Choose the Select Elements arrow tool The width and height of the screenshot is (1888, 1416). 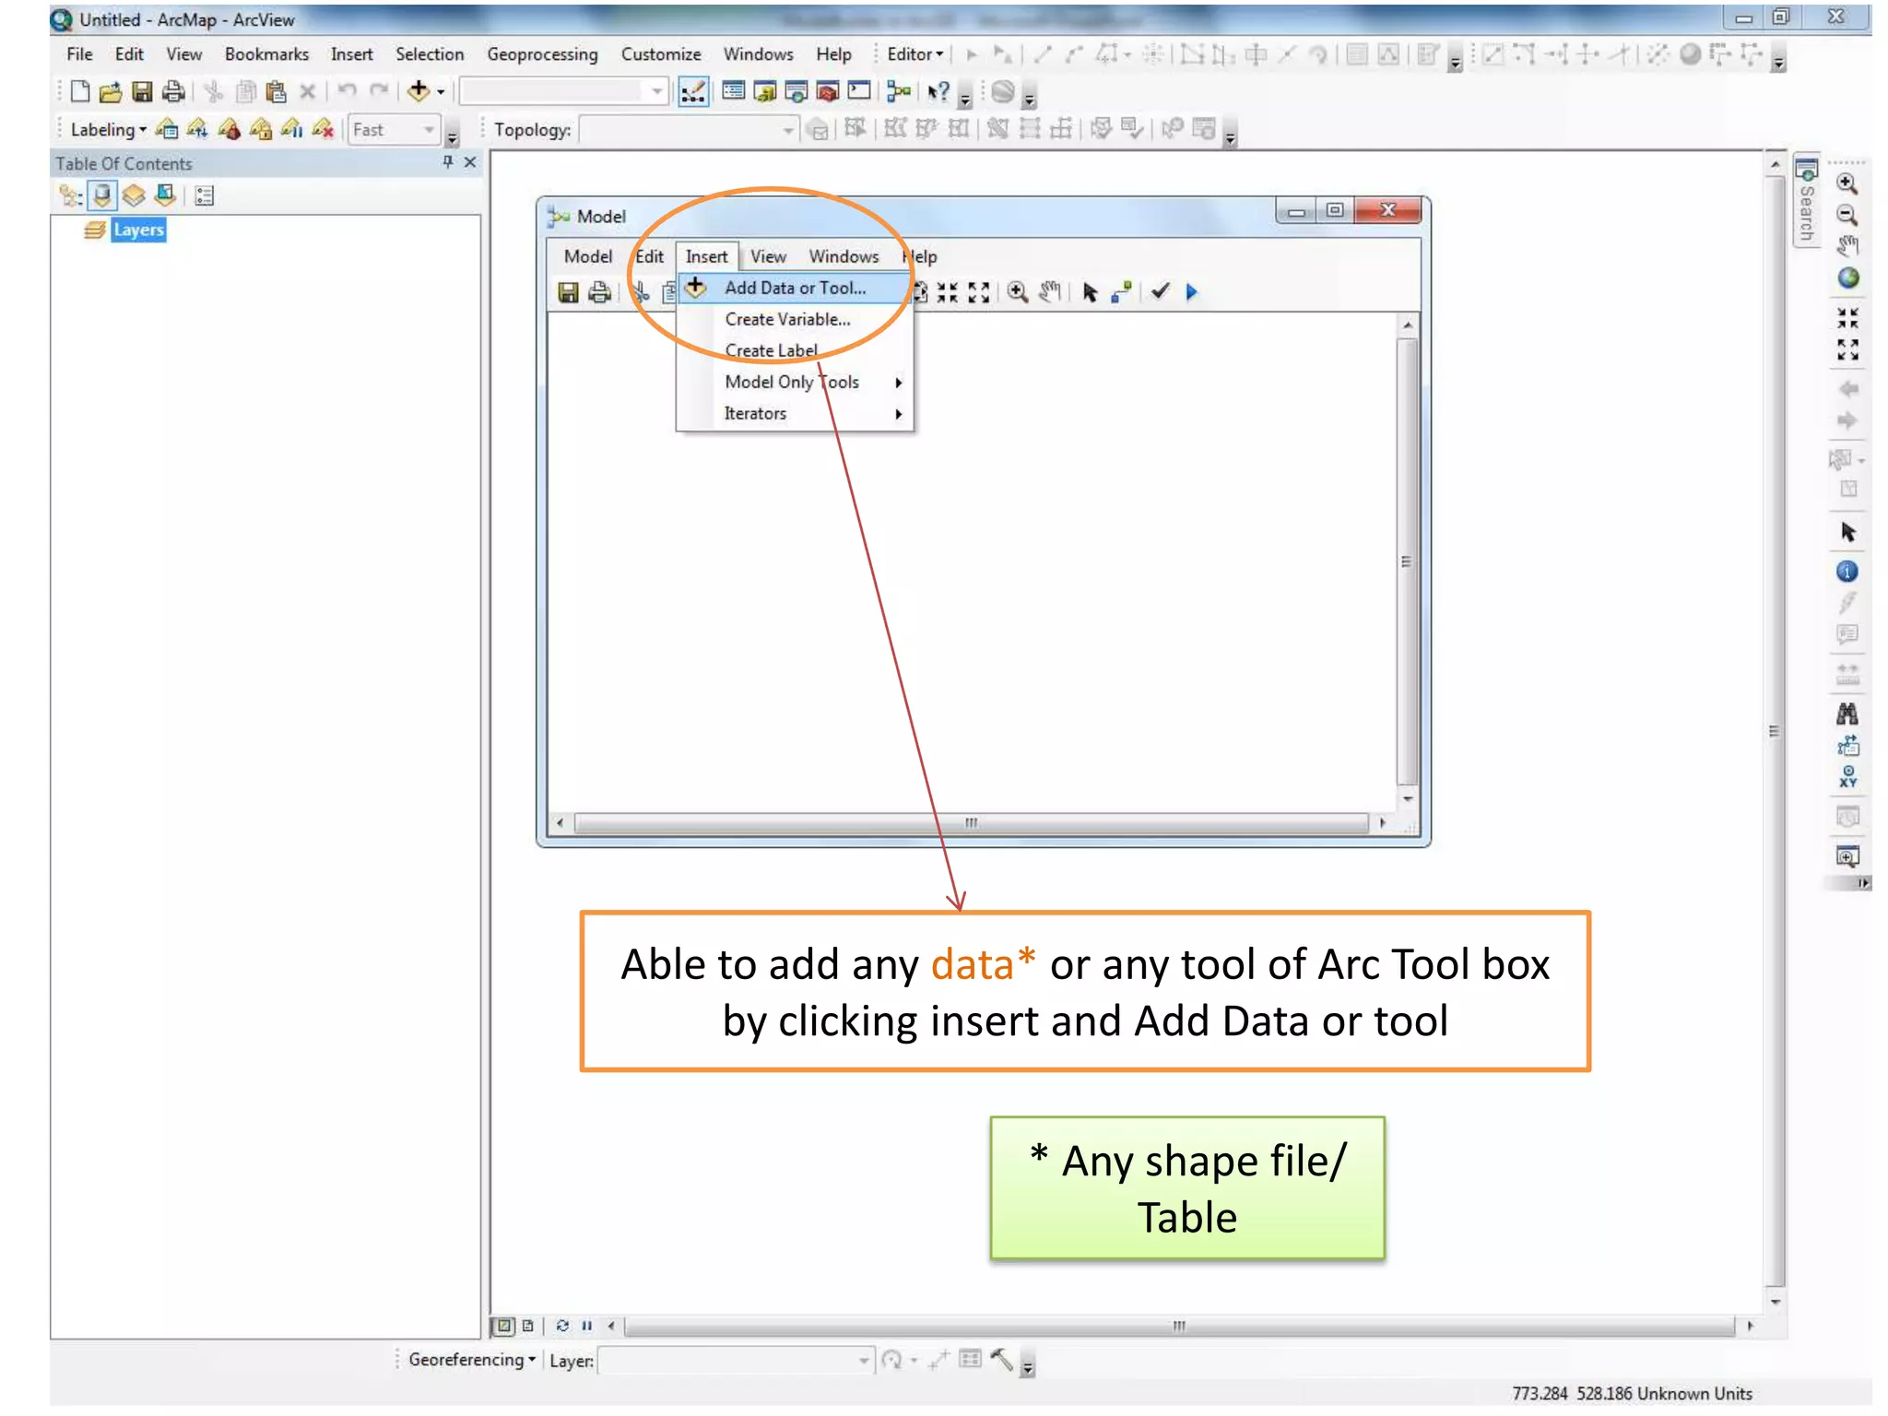(x=1847, y=532)
